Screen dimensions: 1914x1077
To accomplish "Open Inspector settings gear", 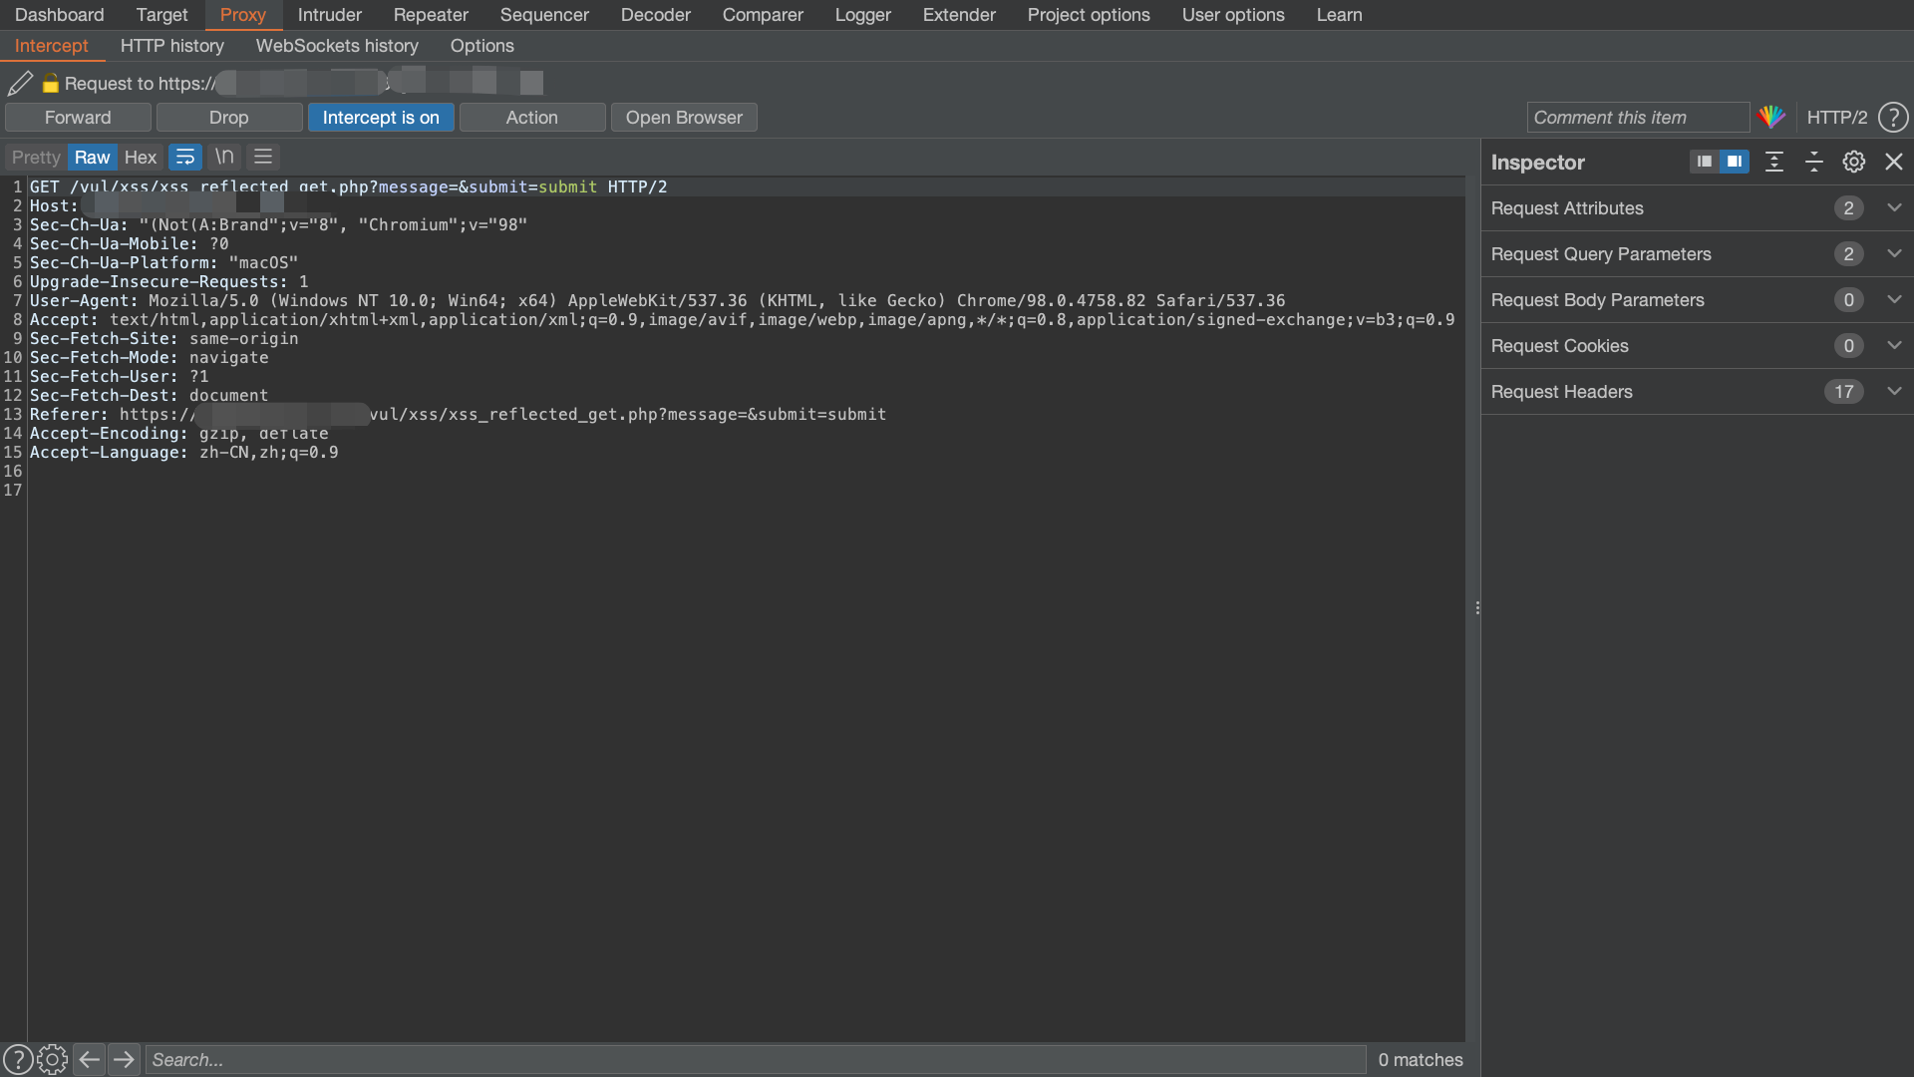I will [1854, 162].
